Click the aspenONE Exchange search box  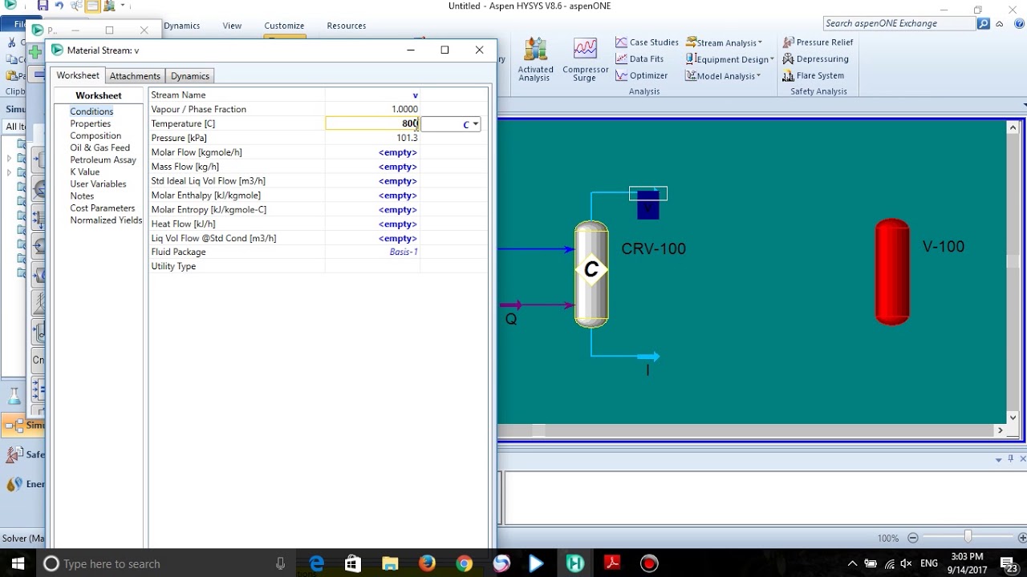(899, 23)
